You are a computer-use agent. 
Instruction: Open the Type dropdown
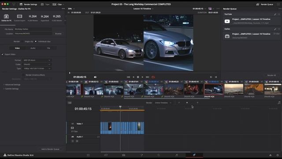[37, 68]
